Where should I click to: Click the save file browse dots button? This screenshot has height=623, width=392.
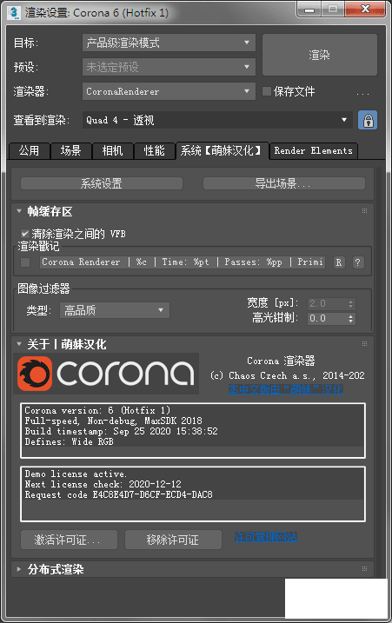tap(363, 92)
